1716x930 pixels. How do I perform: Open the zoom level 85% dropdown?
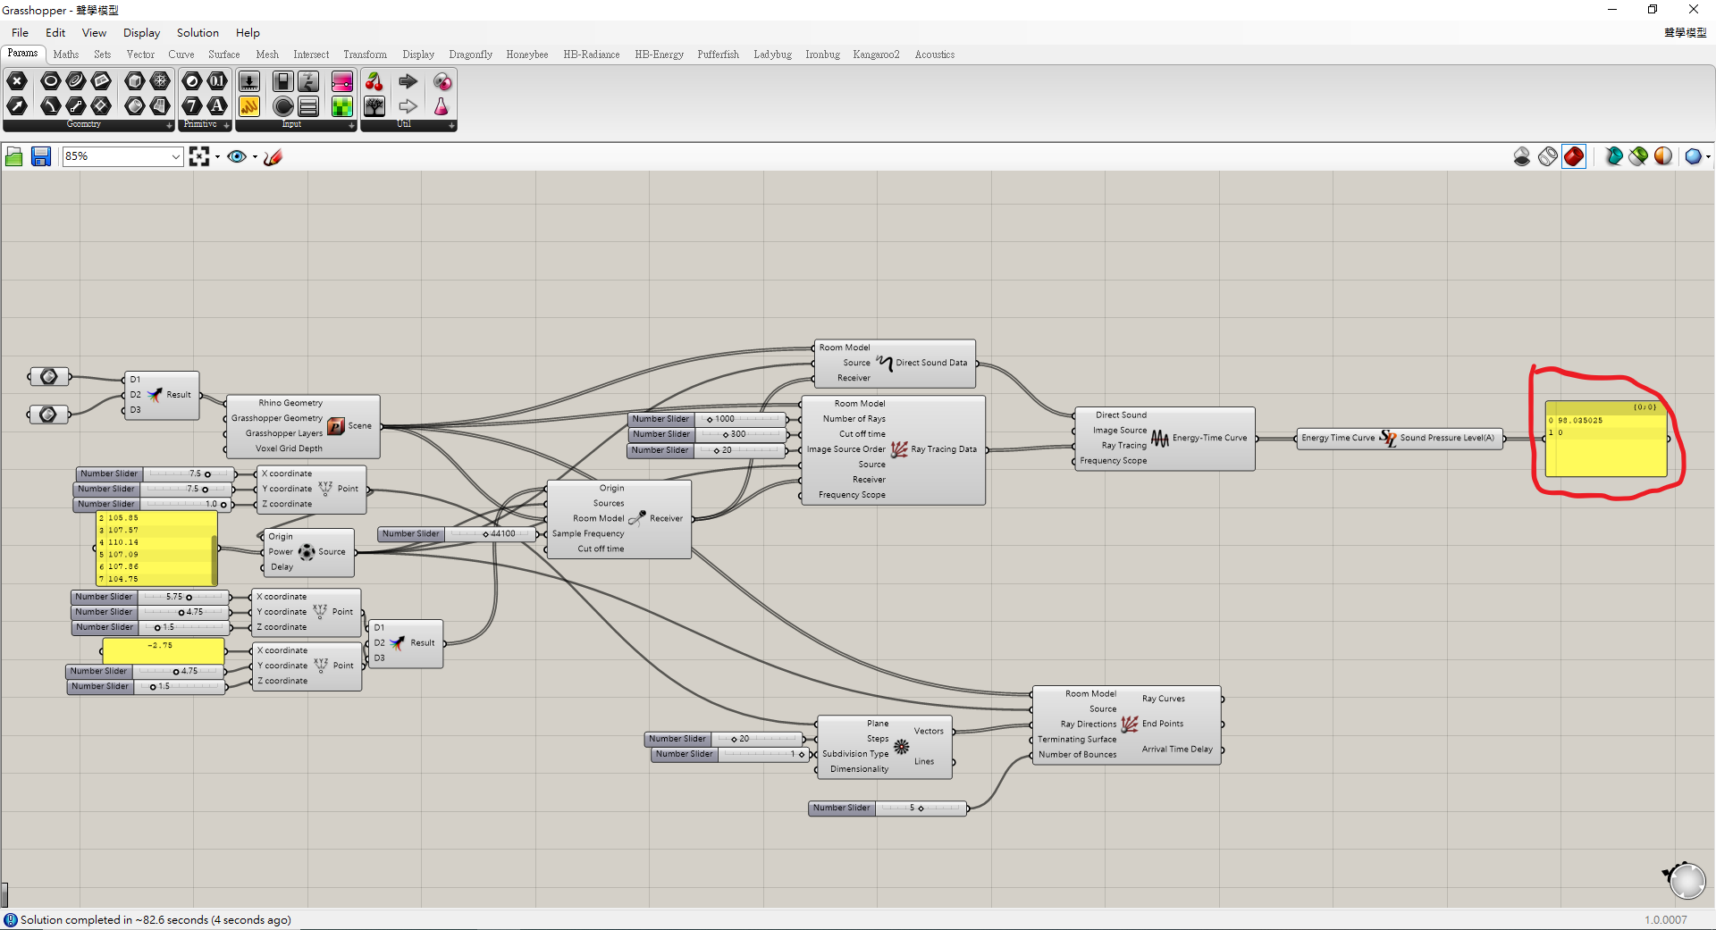click(x=176, y=157)
